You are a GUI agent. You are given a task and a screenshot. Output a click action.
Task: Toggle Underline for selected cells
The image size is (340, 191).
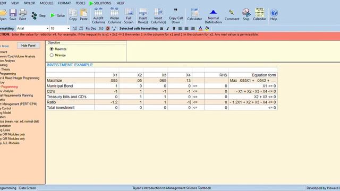(x=174, y=29)
